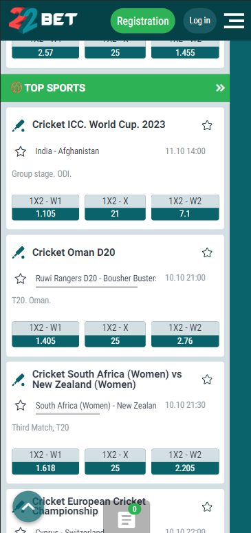Open the India - Afghanistan match link
Screen dimensions: 251x533
(x=67, y=151)
